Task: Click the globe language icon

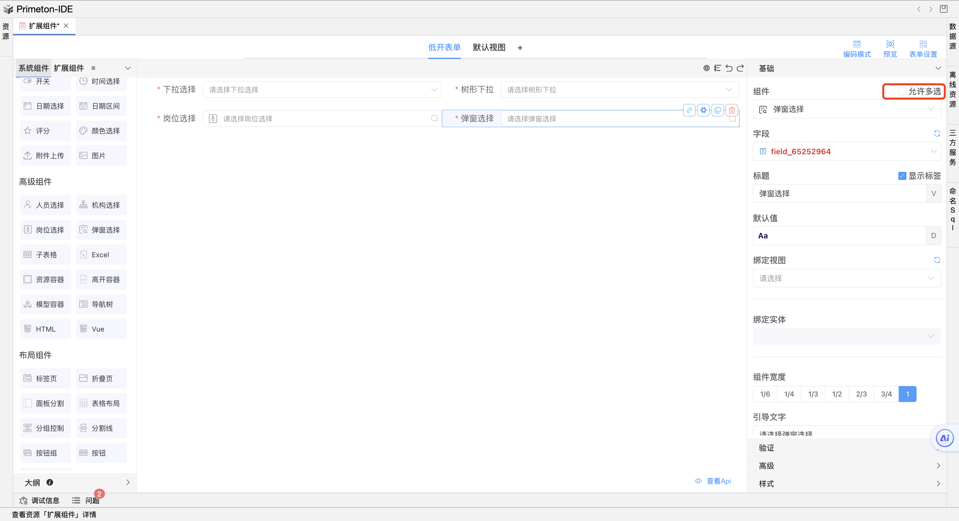Action: point(706,68)
